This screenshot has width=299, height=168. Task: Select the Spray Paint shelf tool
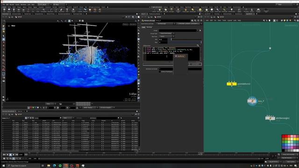[61, 10]
